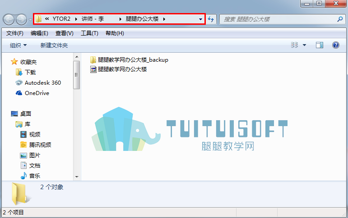
Task: Click the blue help icon
Action: point(335,45)
